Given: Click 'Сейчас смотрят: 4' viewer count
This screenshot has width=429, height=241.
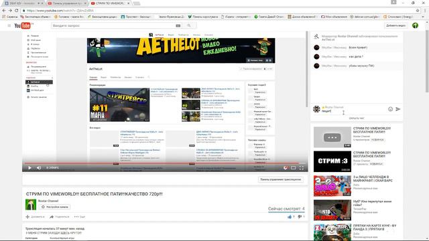Looking at the screenshot, I should tap(286, 209).
